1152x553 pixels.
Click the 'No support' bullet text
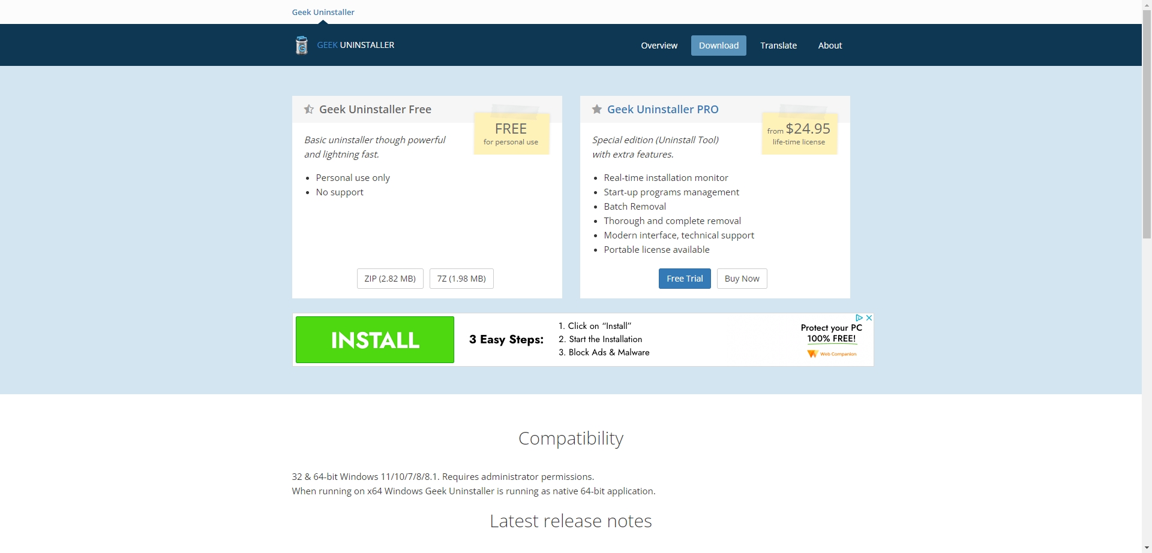340,192
